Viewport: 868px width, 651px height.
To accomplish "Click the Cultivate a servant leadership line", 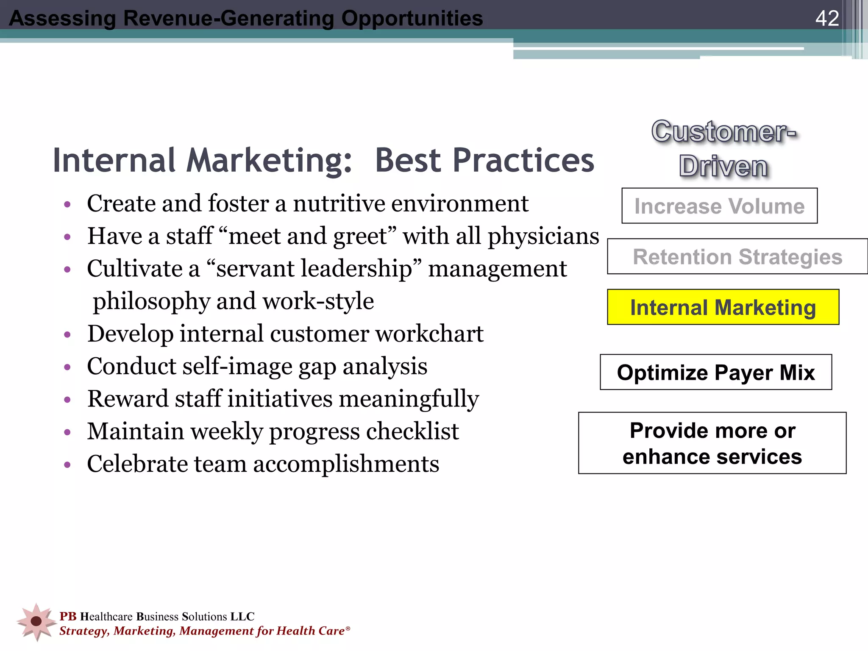I will pyautogui.click(x=327, y=269).
